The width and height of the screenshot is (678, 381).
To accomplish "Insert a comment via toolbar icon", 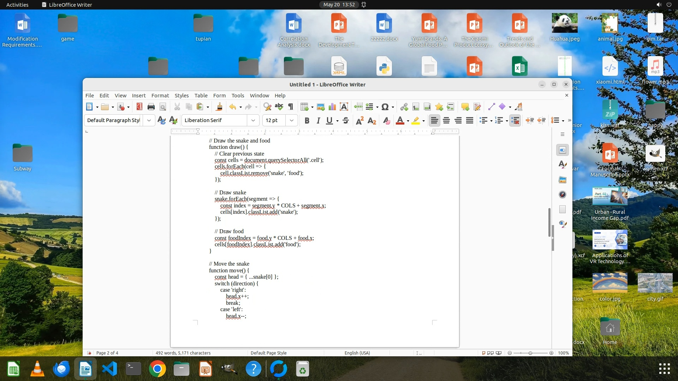I will [x=465, y=107].
